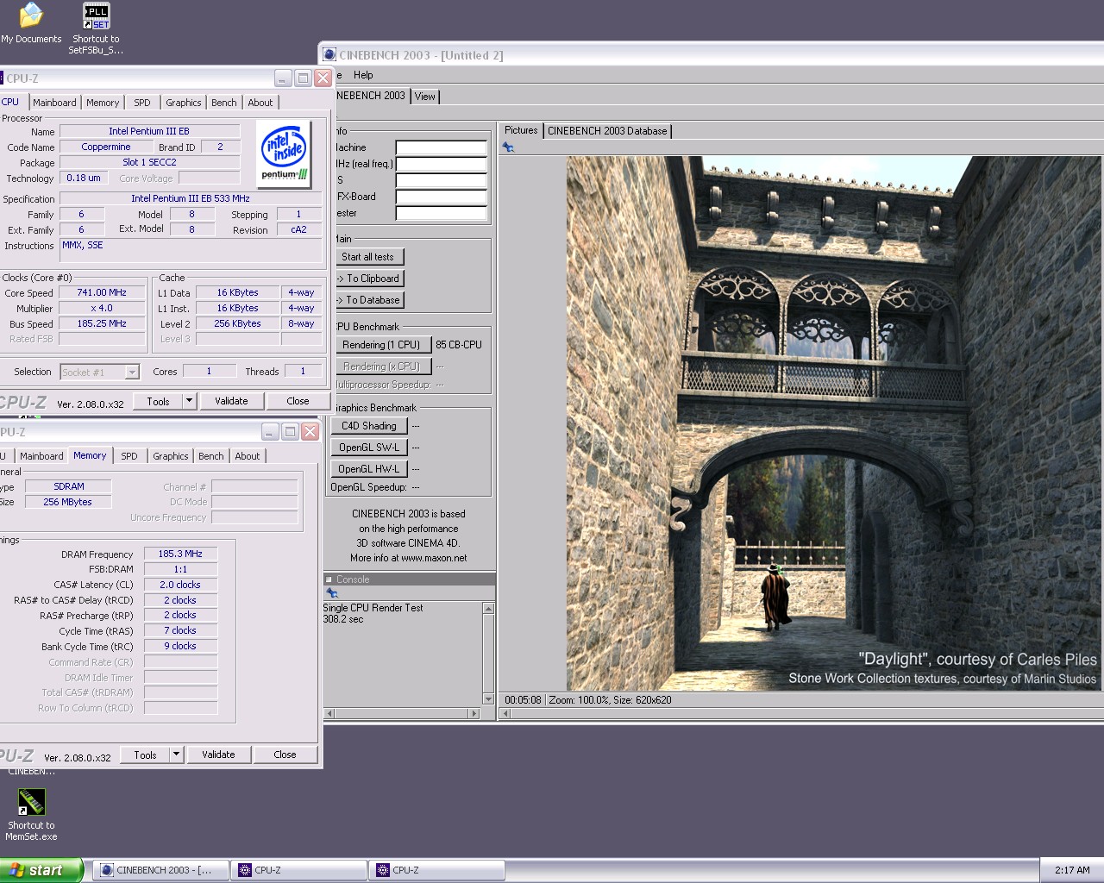The image size is (1104, 883).
Task: Click the console scrollbar down arrow
Action: click(488, 699)
